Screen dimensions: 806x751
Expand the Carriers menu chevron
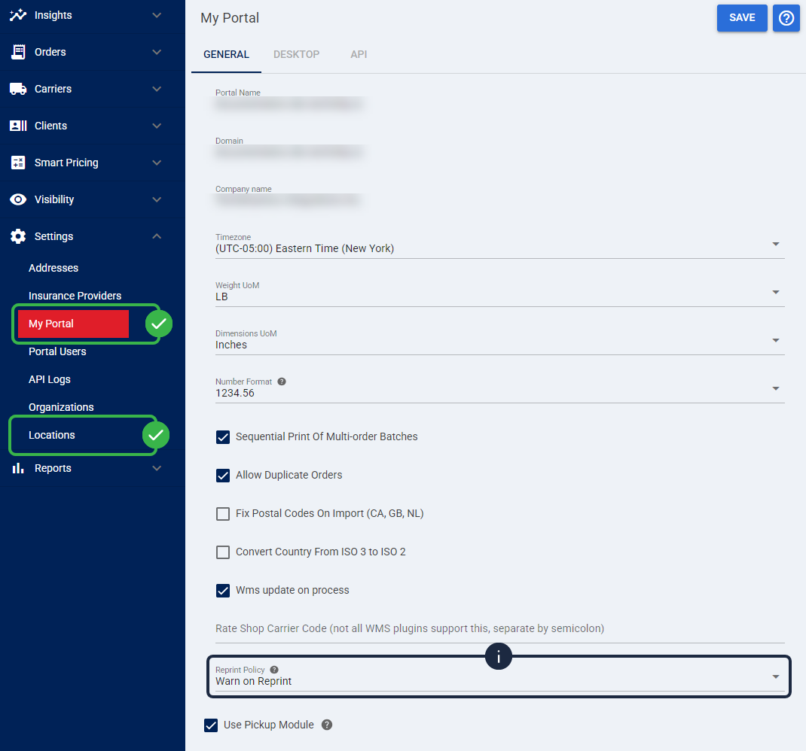tap(157, 89)
